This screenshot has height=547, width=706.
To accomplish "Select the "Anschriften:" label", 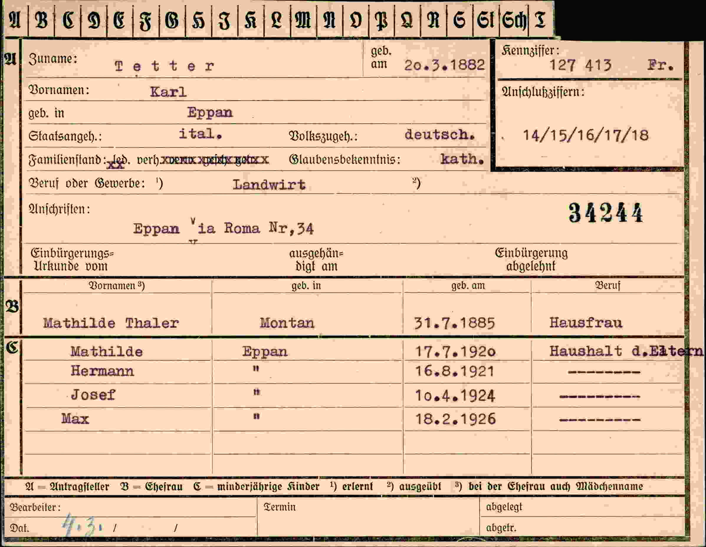I will [59, 209].
